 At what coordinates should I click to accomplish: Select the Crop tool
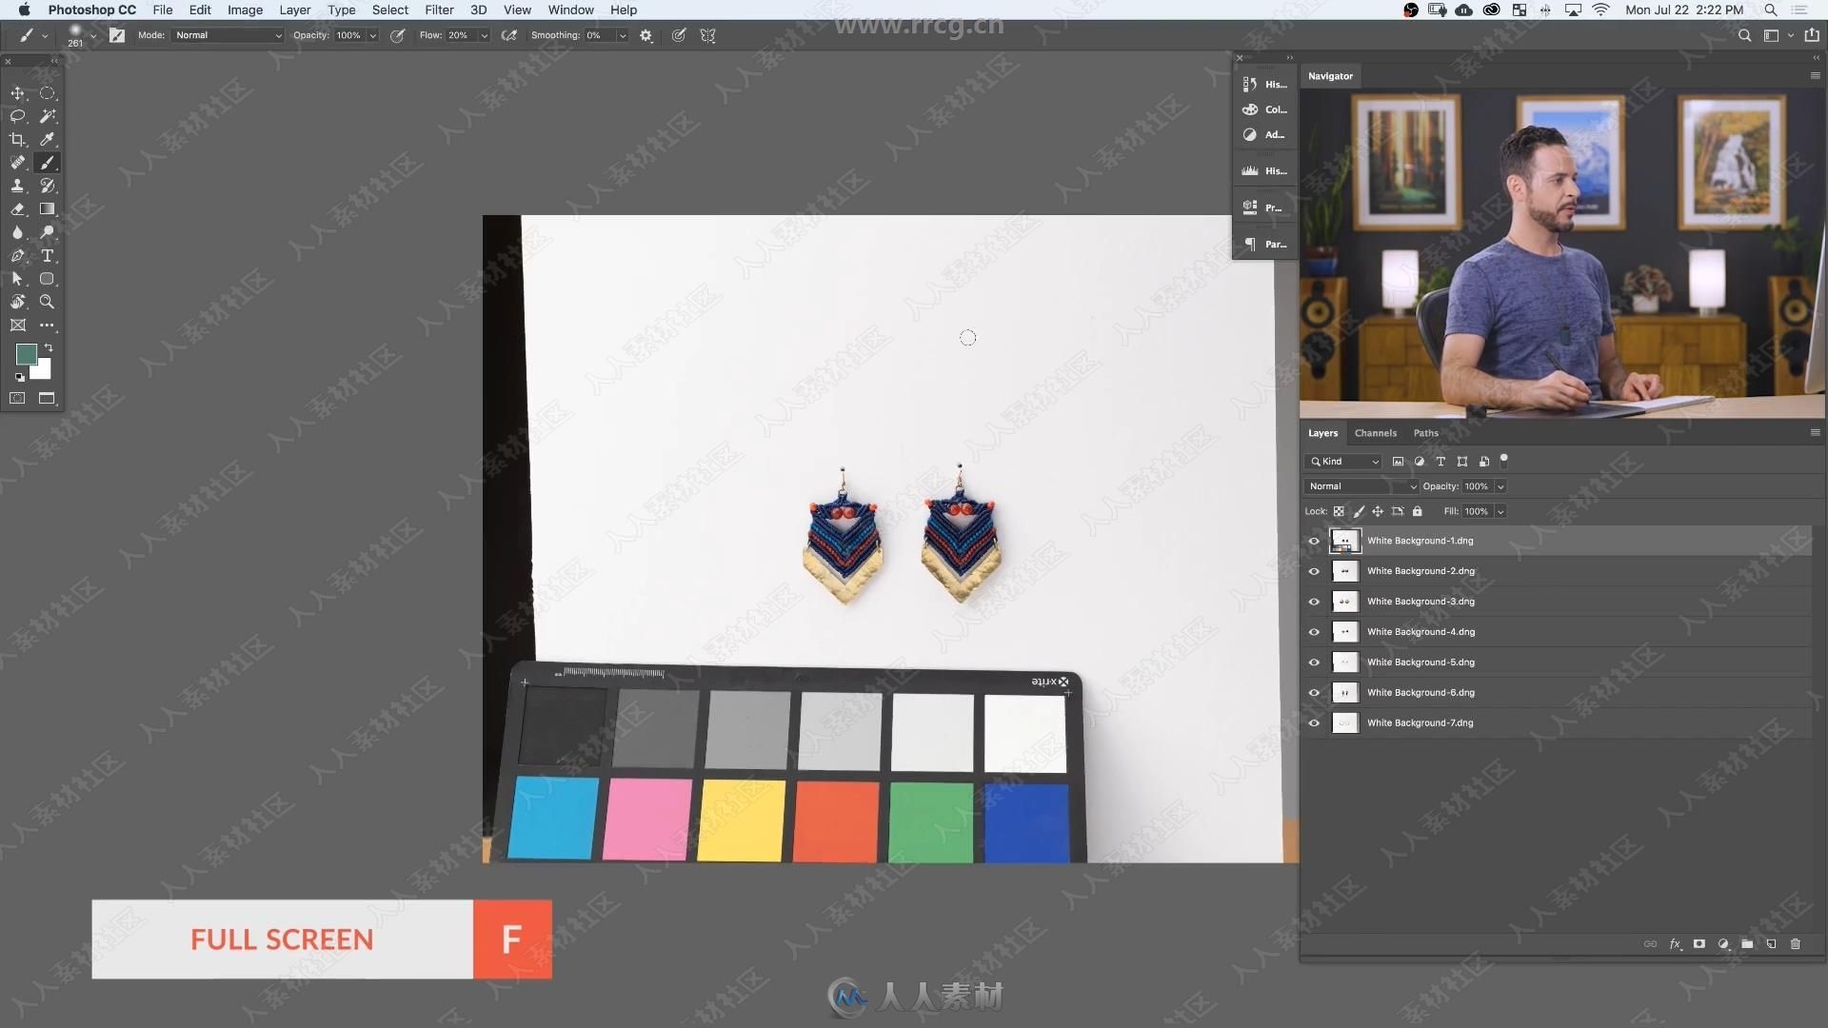[17, 138]
